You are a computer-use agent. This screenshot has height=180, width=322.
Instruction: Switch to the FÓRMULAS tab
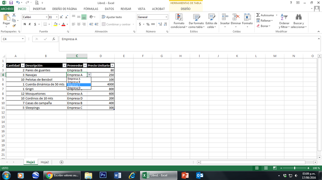pyautogui.click(x=91, y=9)
